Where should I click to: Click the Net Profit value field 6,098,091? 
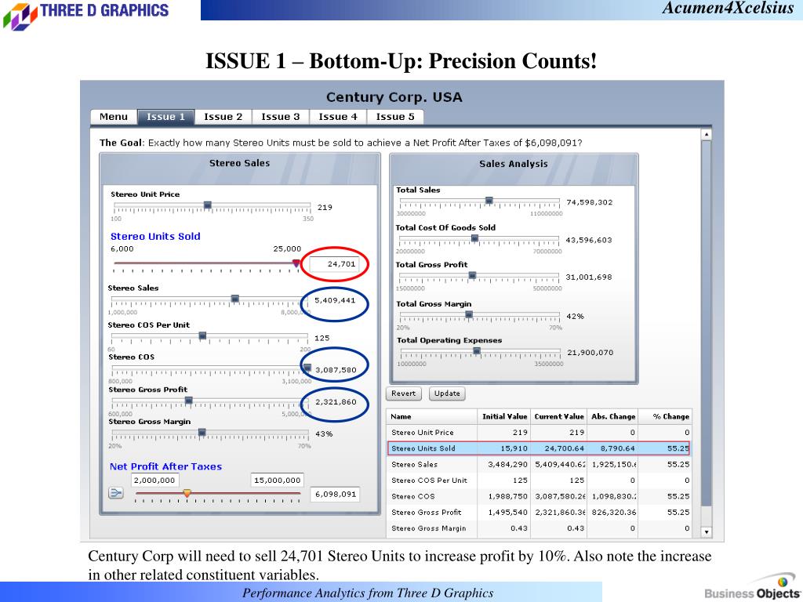336,494
